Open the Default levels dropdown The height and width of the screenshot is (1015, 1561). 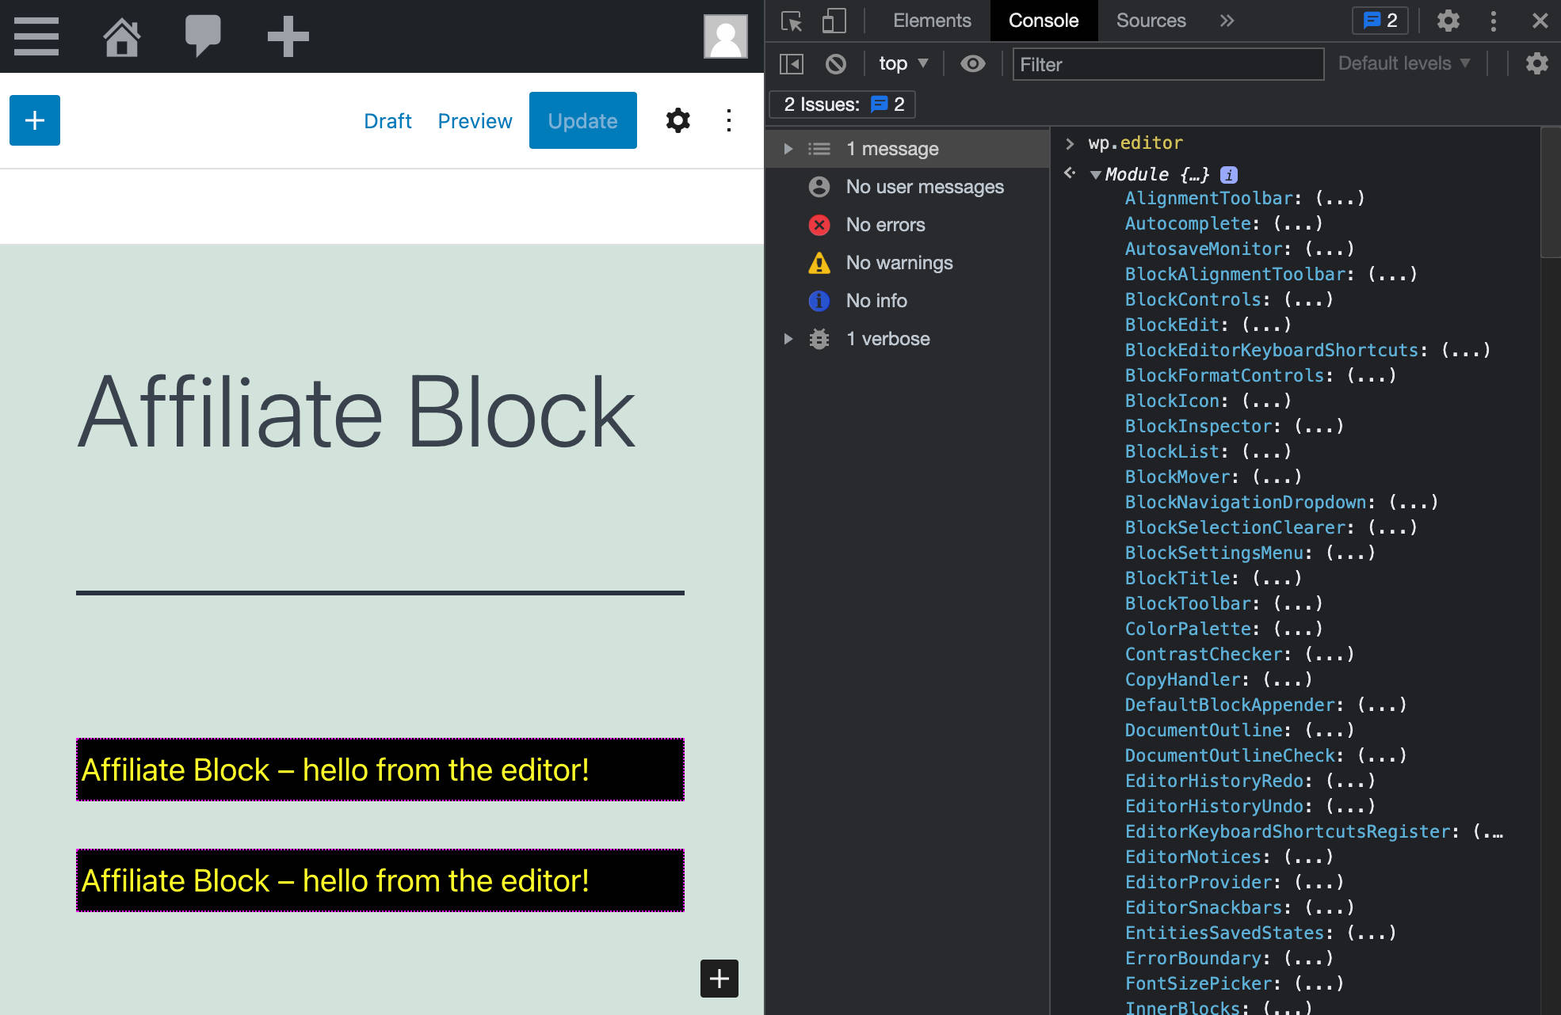(1403, 63)
